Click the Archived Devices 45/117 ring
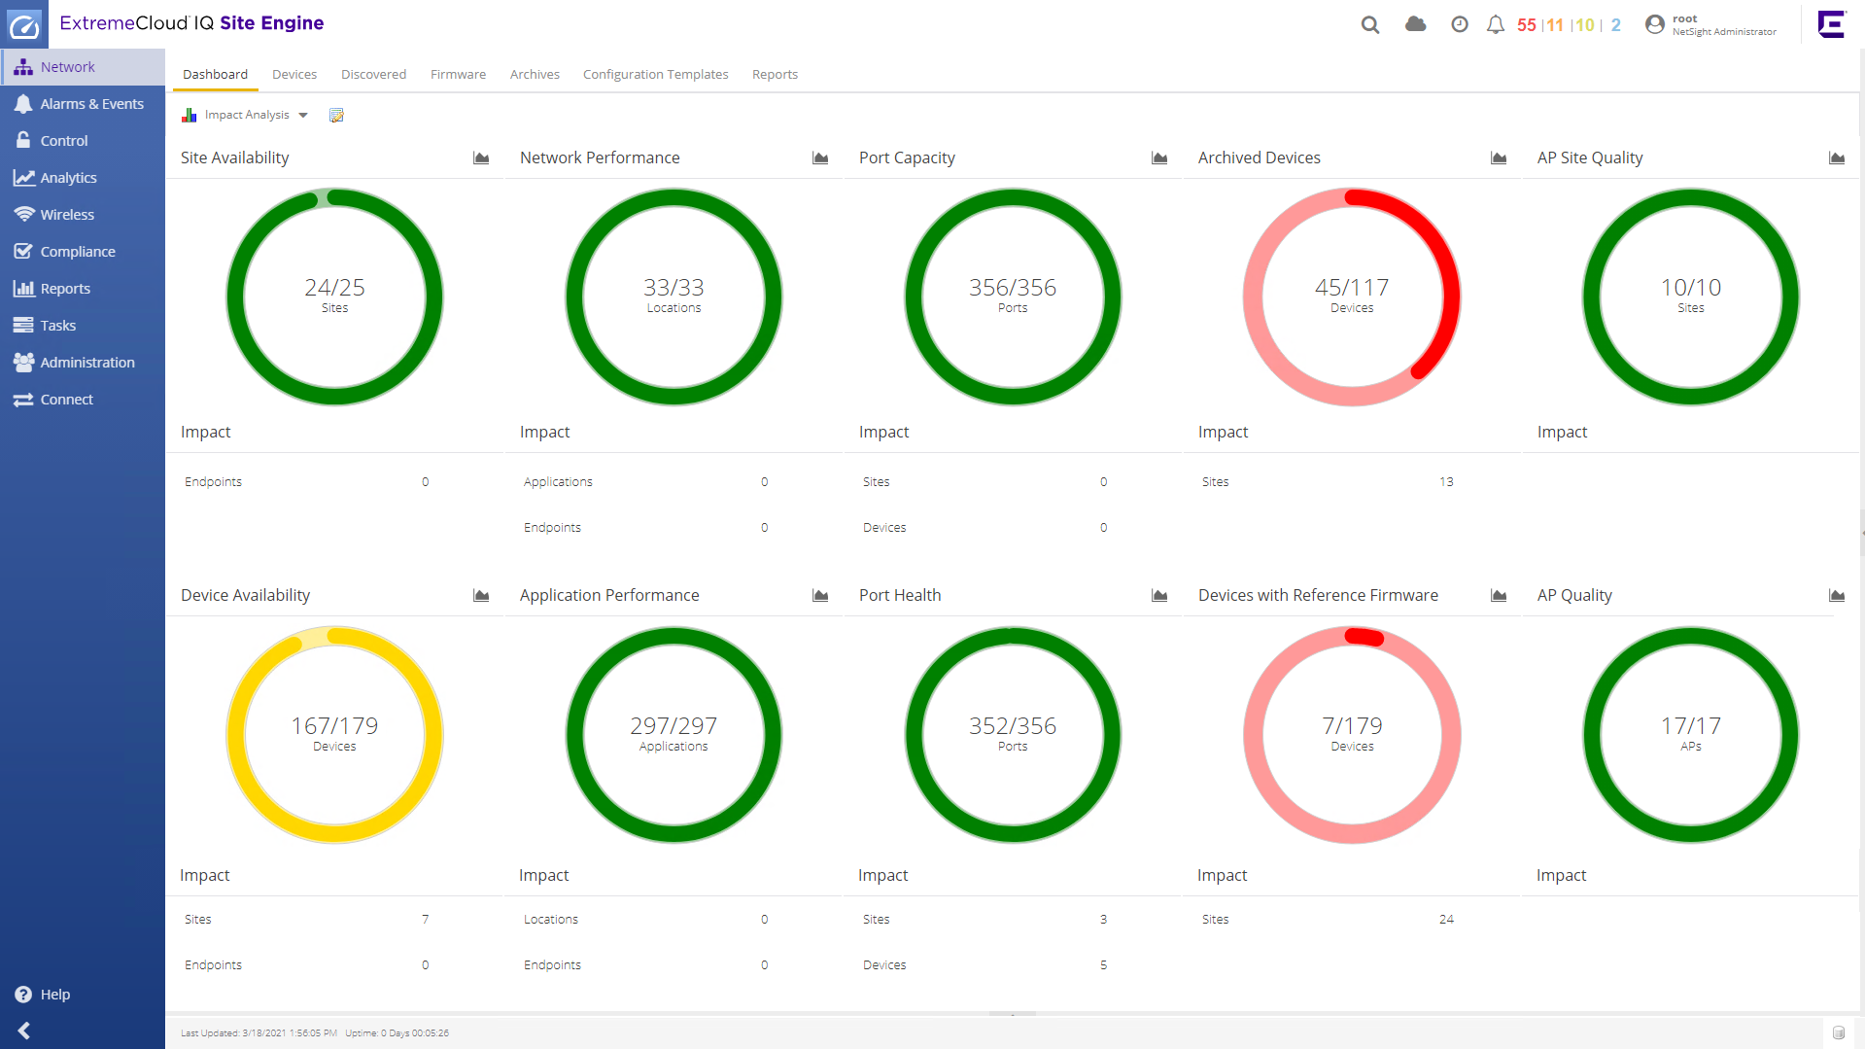This screenshot has height=1049, width=1865. [1352, 297]
